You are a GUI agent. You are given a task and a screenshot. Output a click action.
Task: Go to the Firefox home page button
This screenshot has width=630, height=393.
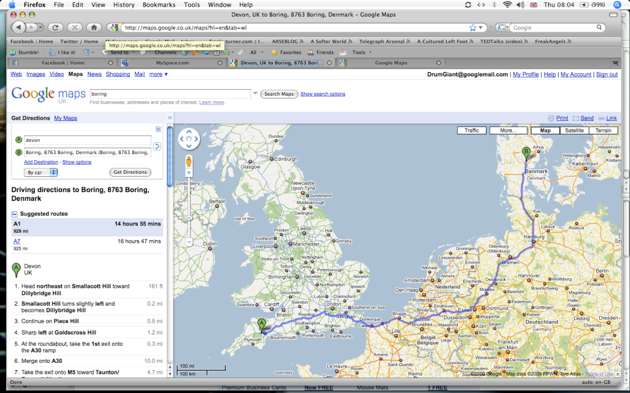click(x=94, y=27)
